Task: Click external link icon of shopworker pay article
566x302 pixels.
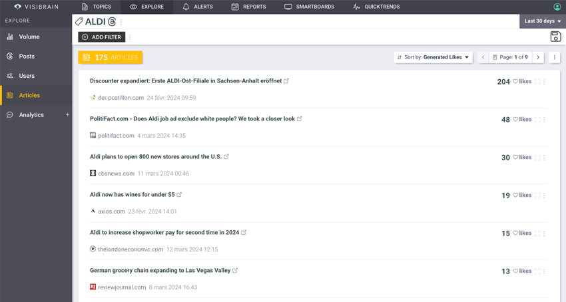Action: coord(244,232)
